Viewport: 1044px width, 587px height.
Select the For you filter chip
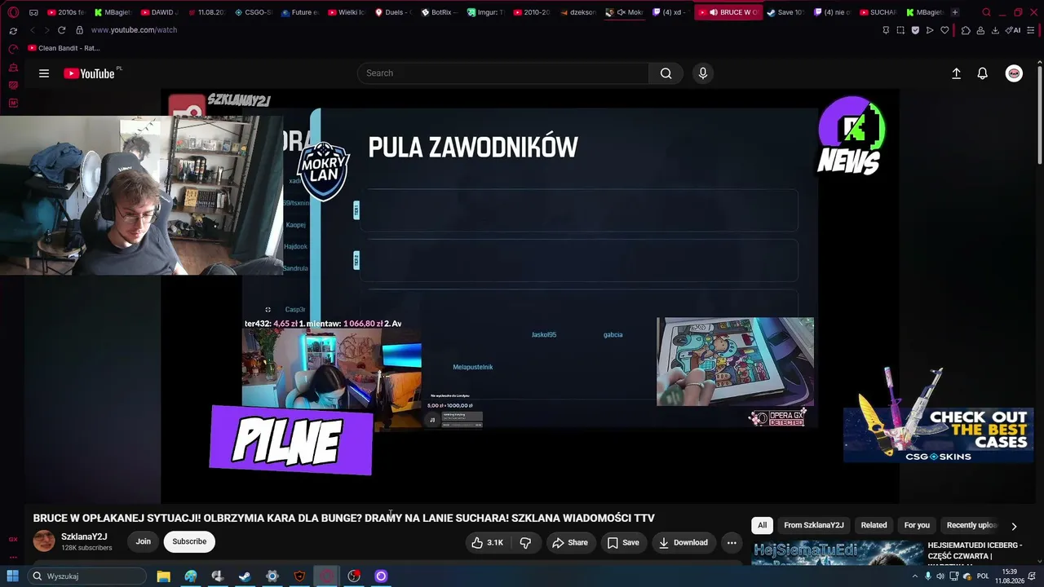(917, 525)
